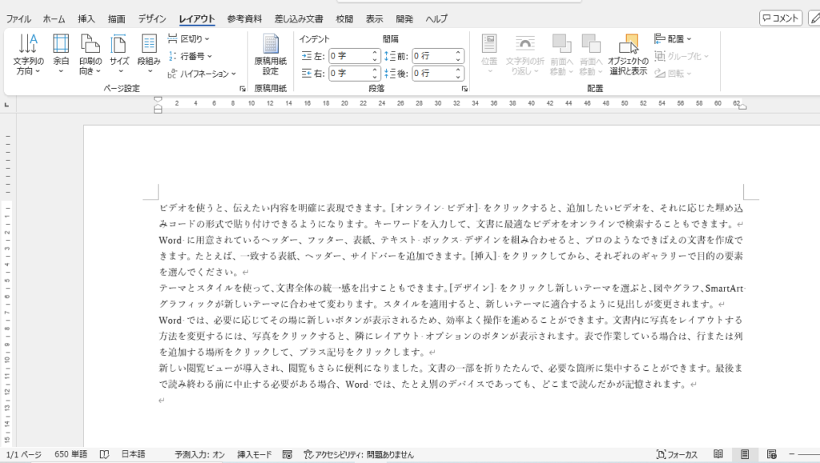Viewport: 820px width, 463px height.
Task: Step the left indent 左 value
Action: 375,56
